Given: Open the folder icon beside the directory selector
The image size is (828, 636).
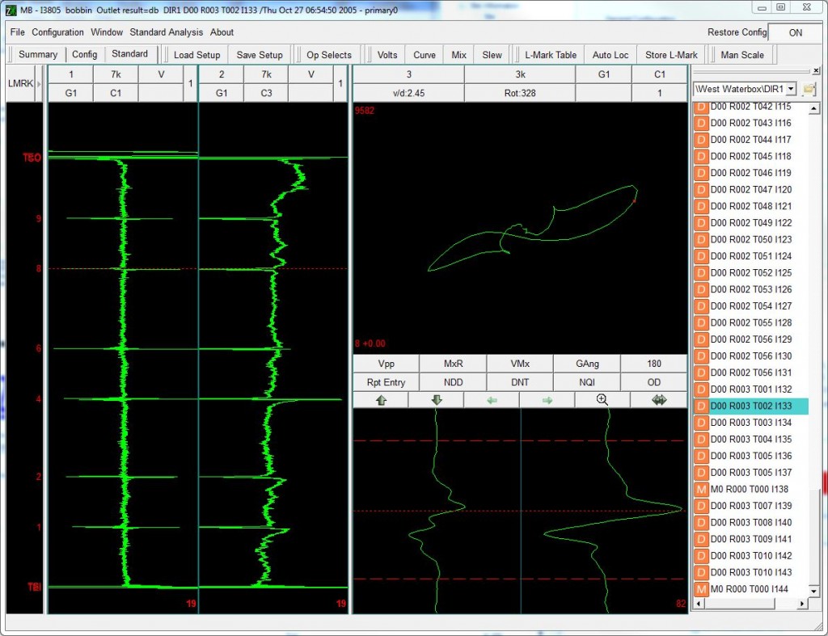Looking at the screenshot, I should pos(809,89).
